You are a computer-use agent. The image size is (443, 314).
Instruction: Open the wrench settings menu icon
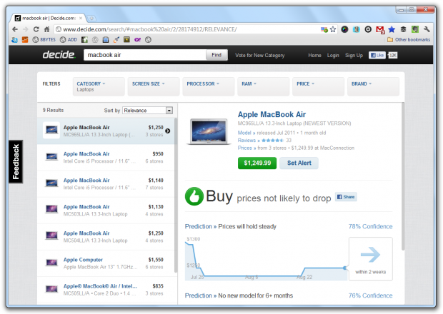(427, 29)
